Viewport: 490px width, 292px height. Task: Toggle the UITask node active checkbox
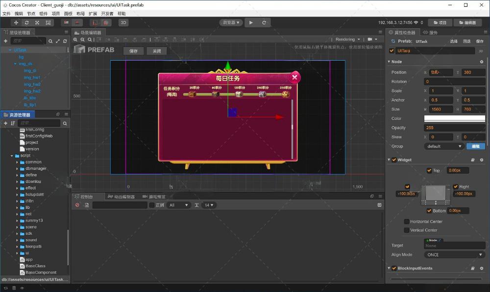[x=392, y=50]
